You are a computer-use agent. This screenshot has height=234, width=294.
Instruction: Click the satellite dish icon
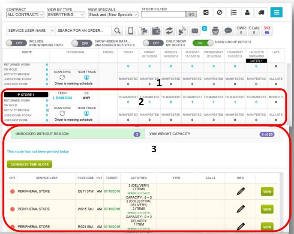coord(182,30)
